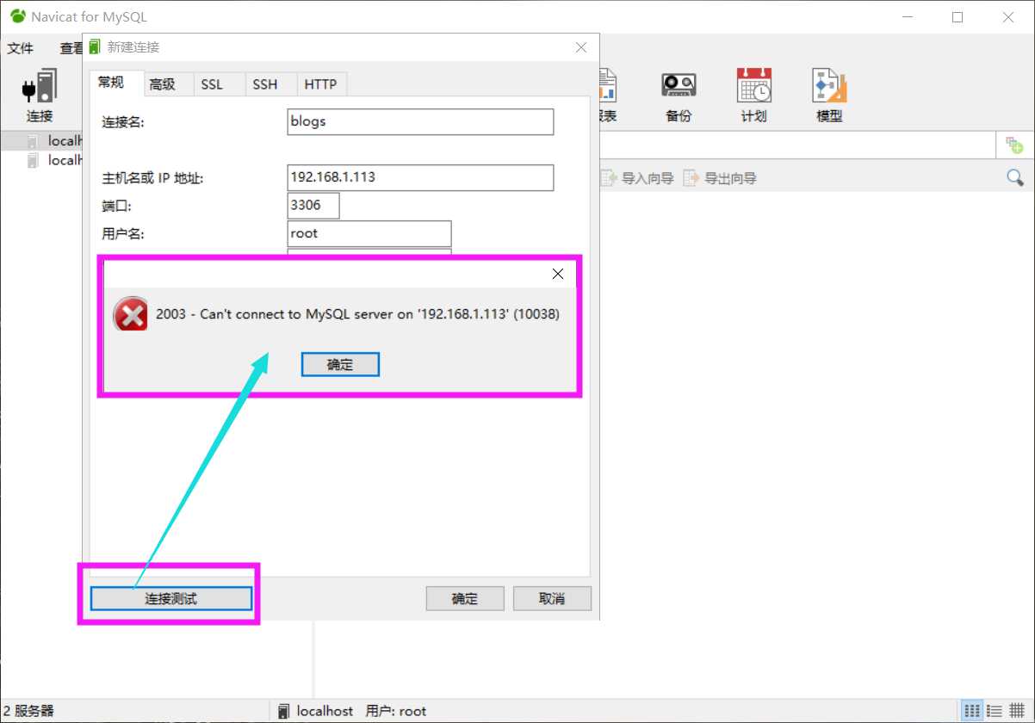Select the second localhost connection in tree
The height and width of the screenshot is (723, 1035).
pyautogui.click(x=53, y=160)
